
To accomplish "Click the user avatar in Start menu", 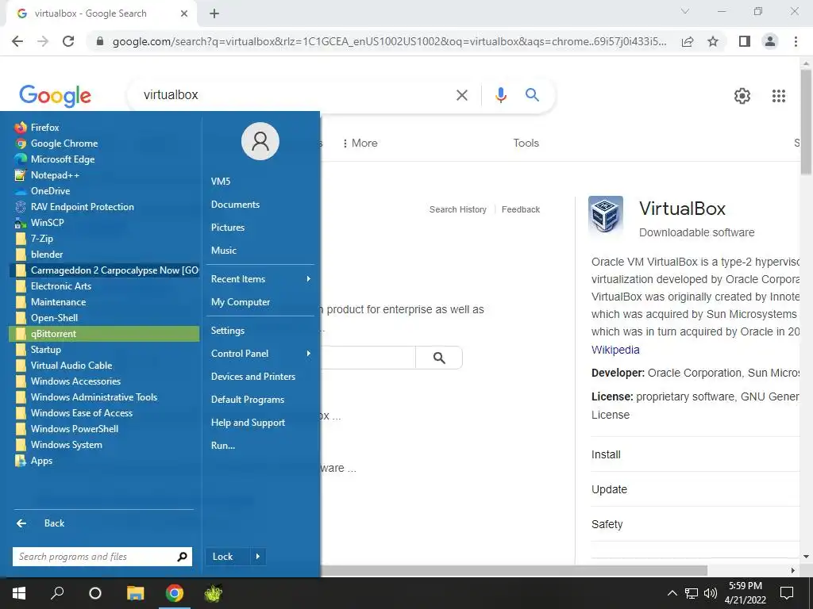I will tap(260, 141).
